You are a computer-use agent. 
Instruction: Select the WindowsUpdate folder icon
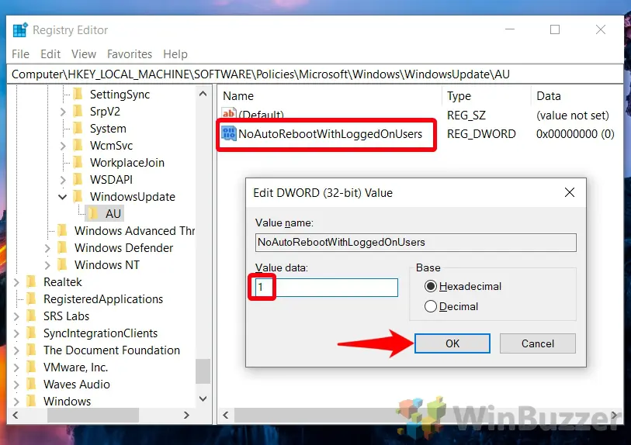pos(78,197)
